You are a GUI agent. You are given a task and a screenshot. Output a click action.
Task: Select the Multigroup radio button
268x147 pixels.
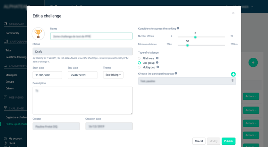(x=139, y=67)
